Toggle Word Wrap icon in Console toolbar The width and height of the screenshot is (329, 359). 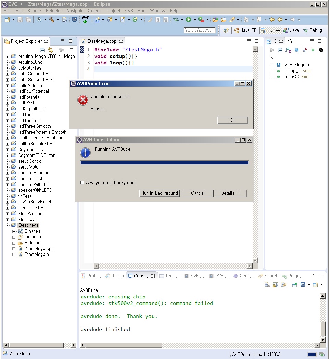coord(284,285)
